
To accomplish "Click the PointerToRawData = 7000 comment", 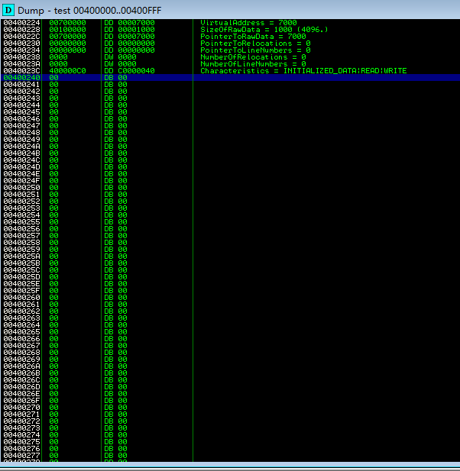I will tap(253, 37).
